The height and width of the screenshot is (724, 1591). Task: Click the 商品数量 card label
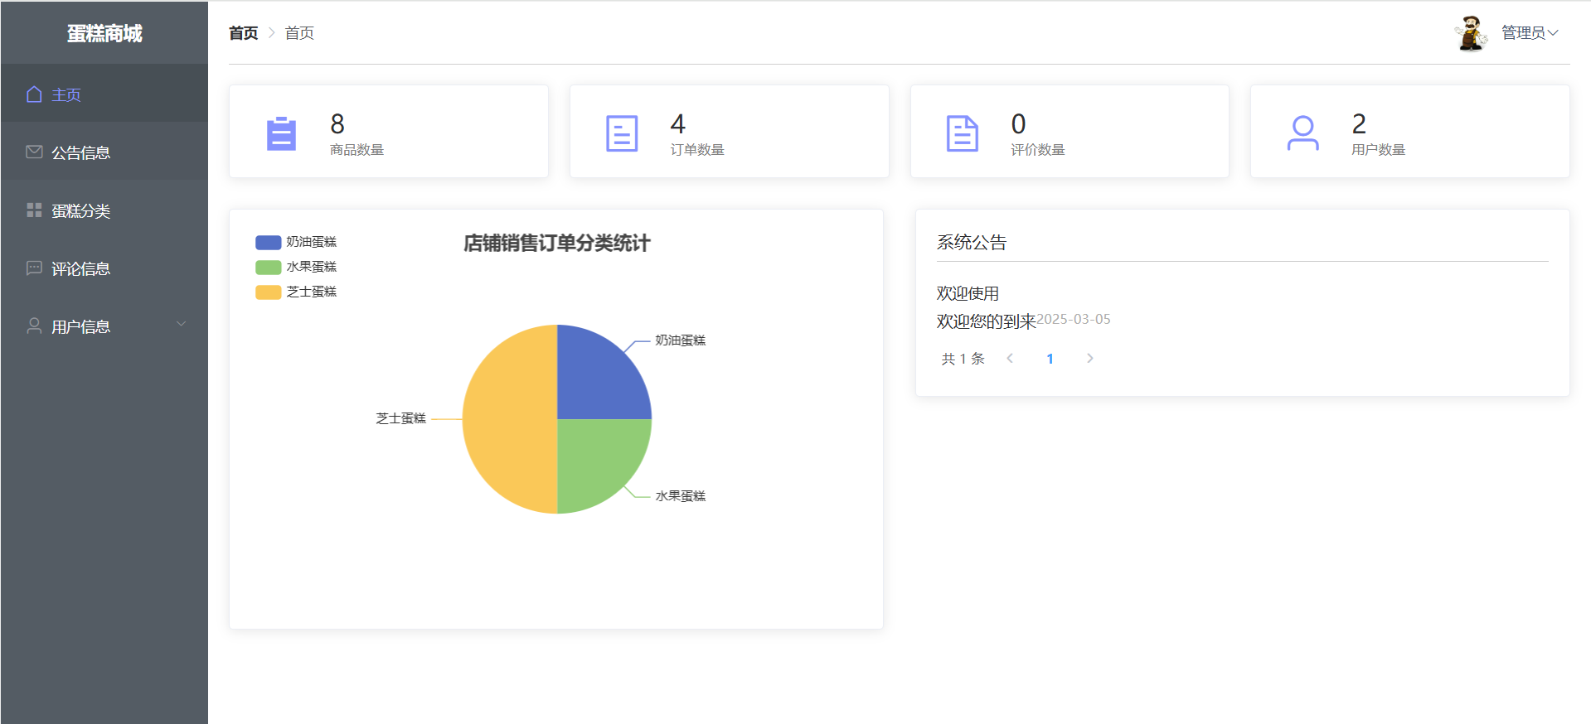357,150
